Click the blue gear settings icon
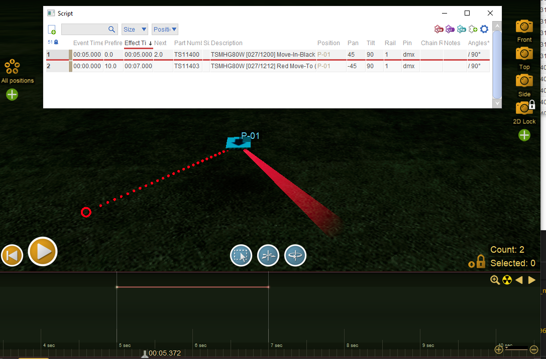 click(x=484, y=30)
